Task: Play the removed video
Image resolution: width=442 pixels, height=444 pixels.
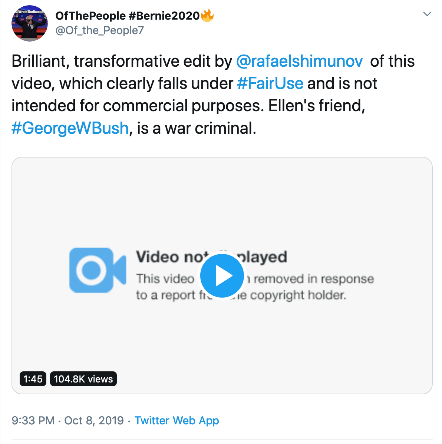Action: tap(222, 275)
